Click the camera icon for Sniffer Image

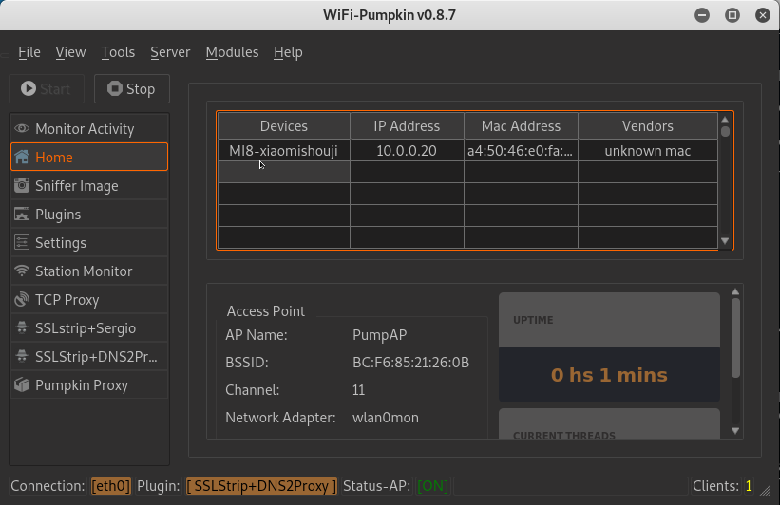22,185
